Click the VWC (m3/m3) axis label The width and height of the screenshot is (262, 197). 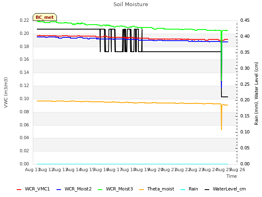(x=6, y=92)
